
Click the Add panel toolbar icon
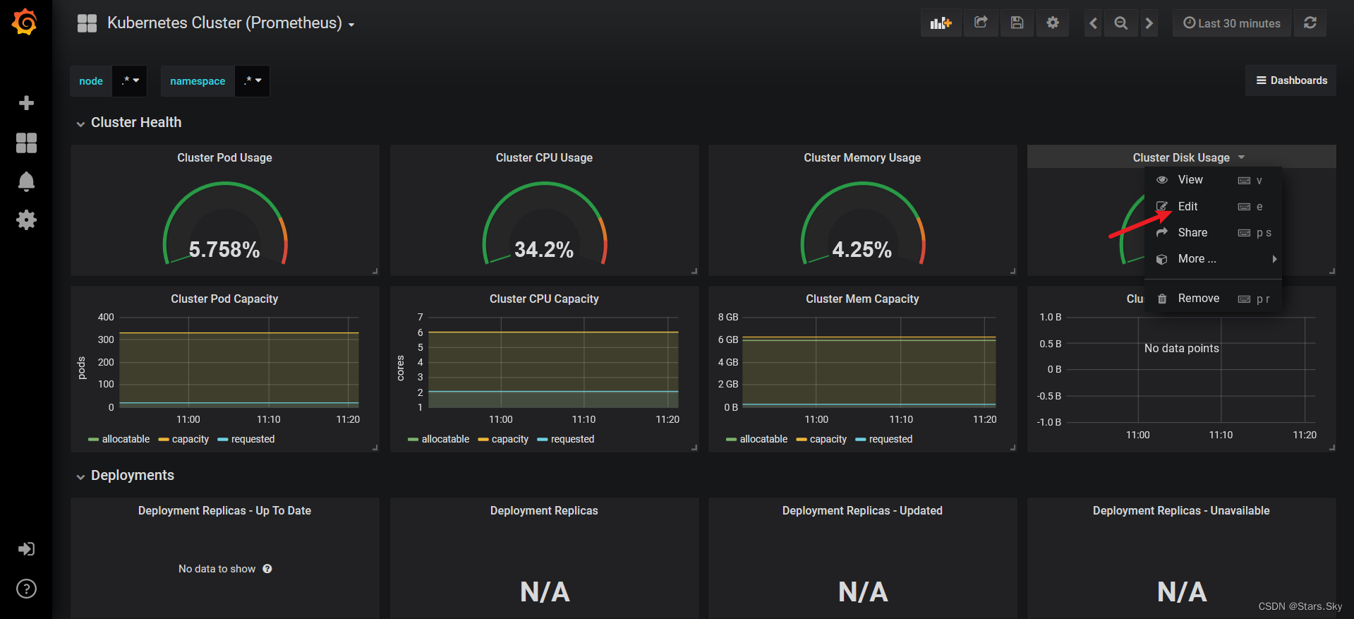[x=941, y=23]
